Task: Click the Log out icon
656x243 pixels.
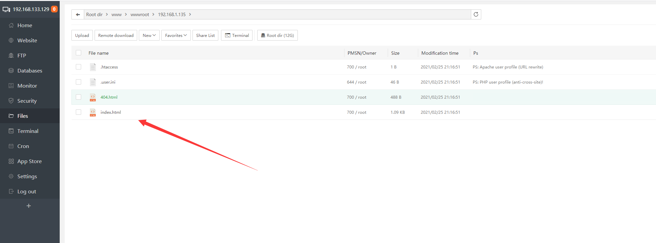Action: click(x=11, y=191)
